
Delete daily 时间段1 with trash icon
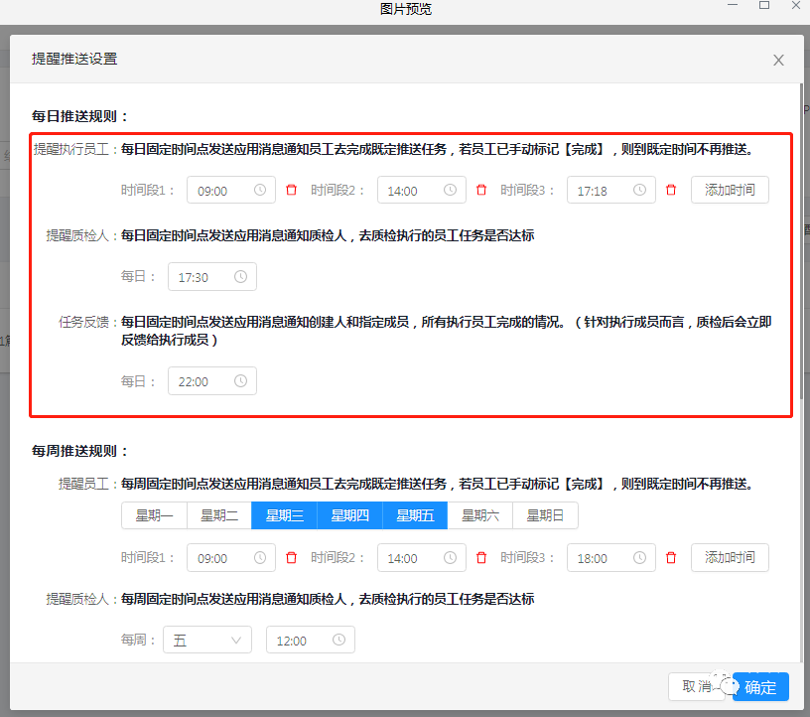coord(292,190)
